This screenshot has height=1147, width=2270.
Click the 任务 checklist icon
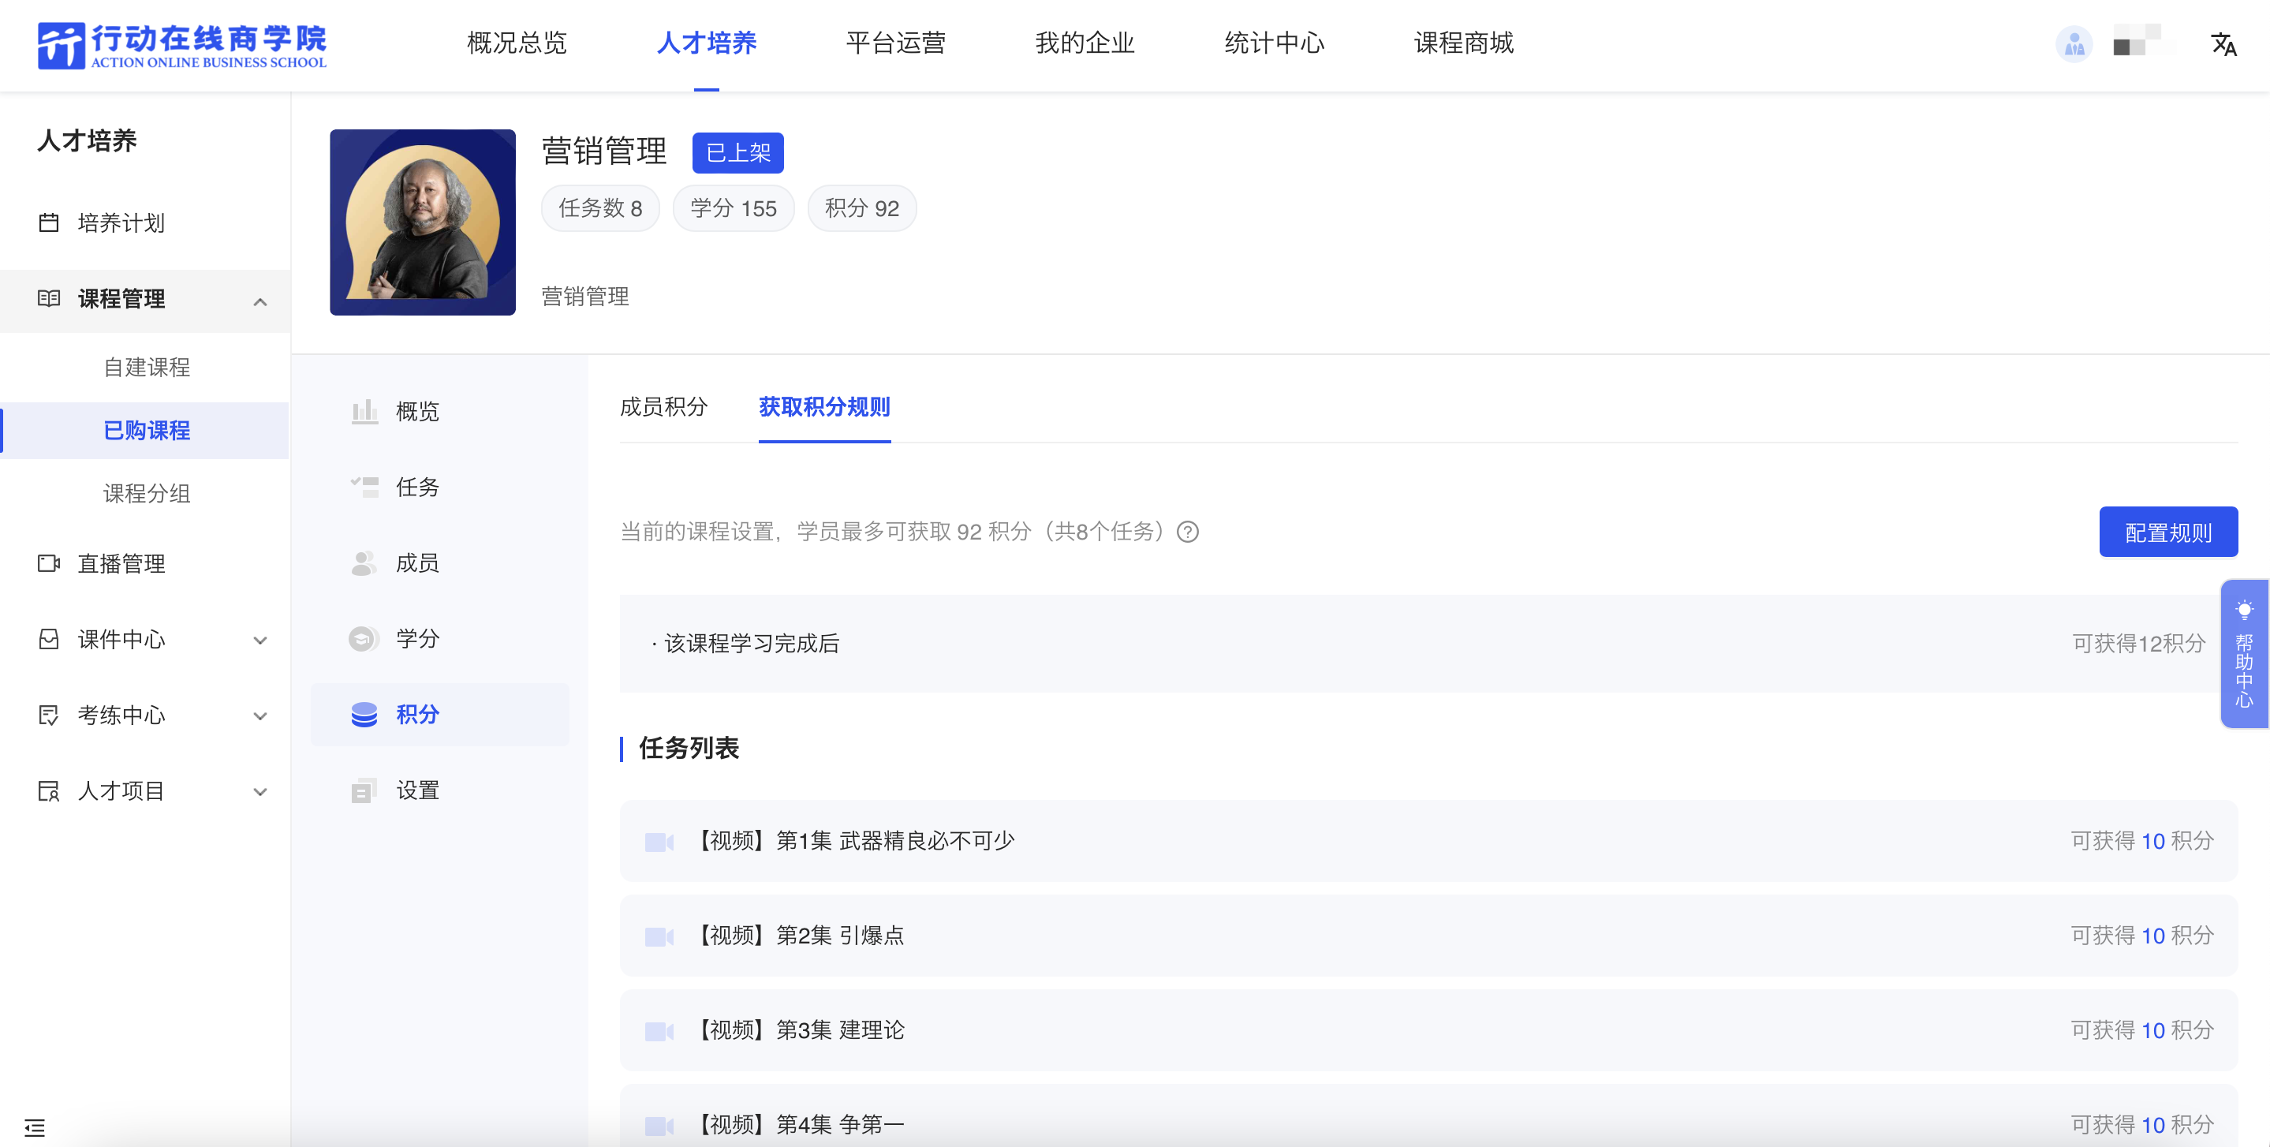(364, 487)
